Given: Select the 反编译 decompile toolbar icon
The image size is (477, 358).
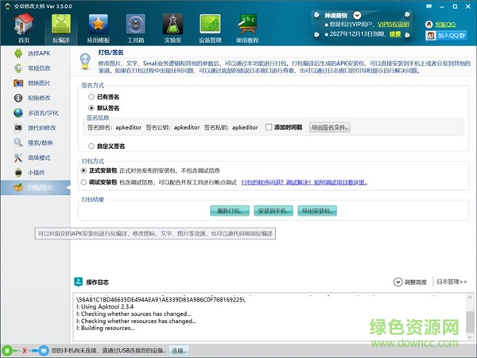Looking at the screenshot, I should point(60,26).
